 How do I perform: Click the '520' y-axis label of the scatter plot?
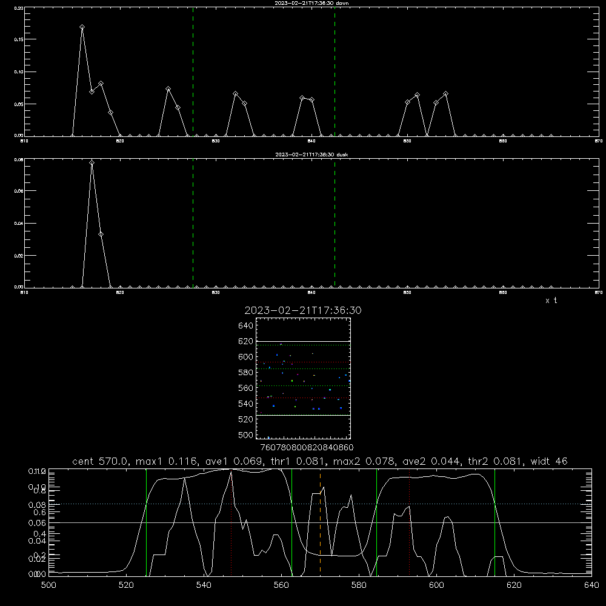(246, 419)
